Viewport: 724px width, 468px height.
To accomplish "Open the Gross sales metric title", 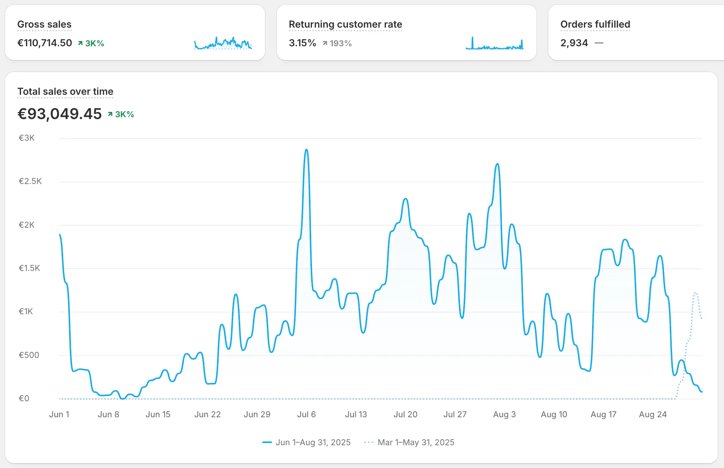I will click(x=44, y=24).
